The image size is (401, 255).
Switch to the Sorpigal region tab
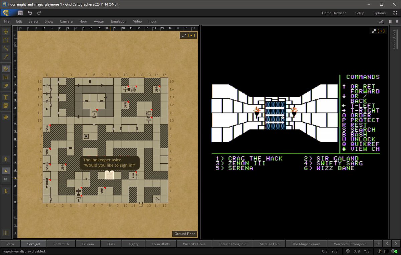(x=34, y=244)
